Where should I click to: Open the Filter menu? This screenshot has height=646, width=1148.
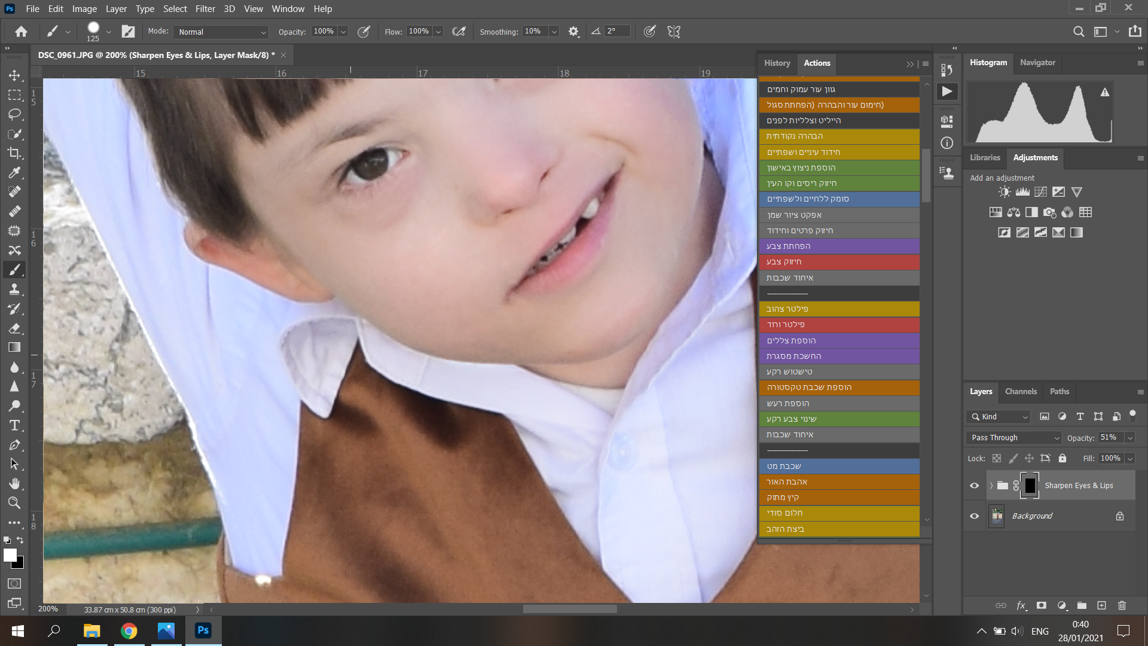pos(205,8)
